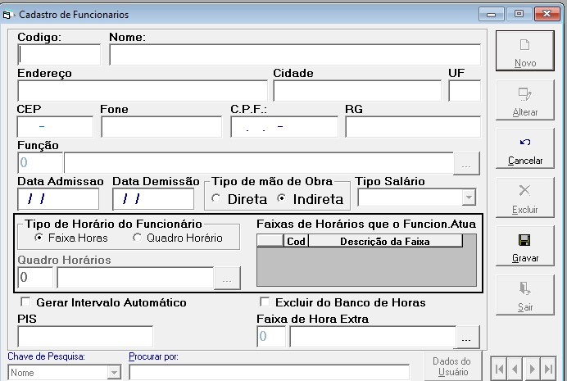This screenshot has height=381, width=567.
Task: Click Dados do Usuário button
Action: pyautogui.click(x=452, y=366)
